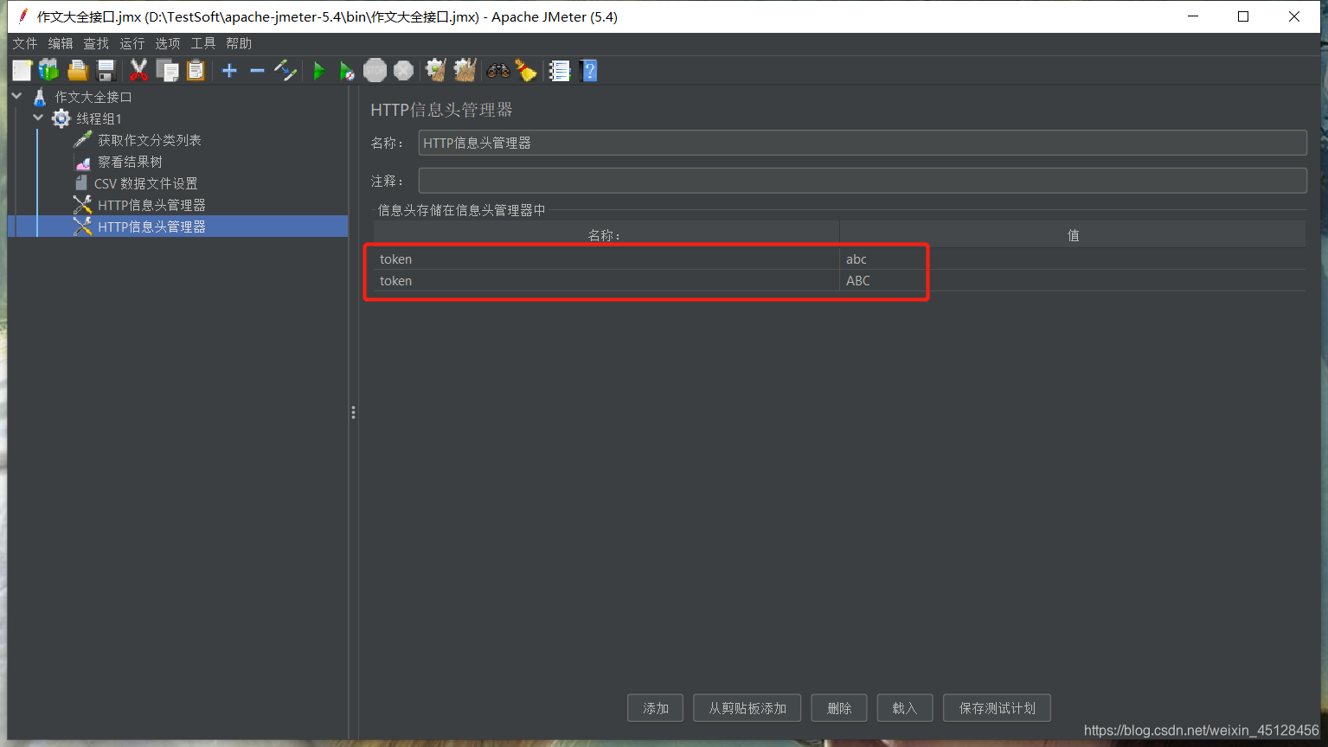Viewport: 1328px width, 747px height.
Task: Select the 察看结果树 listener
Action: coord(130,162)
